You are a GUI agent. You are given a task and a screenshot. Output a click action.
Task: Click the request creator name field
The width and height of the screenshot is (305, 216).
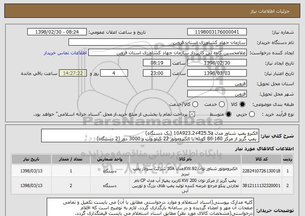[168, 53]
